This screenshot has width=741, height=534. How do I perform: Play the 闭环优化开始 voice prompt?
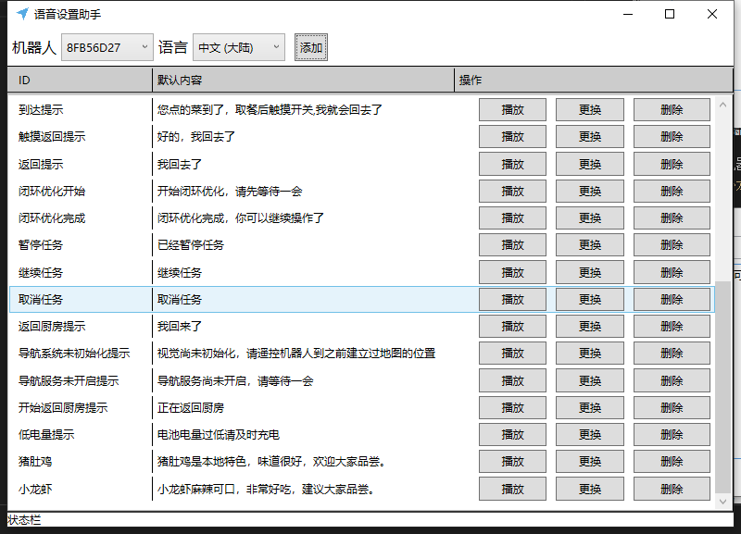(512, 191)
